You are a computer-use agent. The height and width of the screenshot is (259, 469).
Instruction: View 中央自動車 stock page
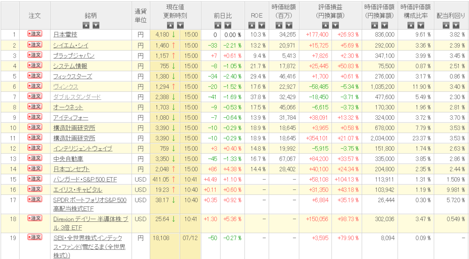click(x=68, y=159)
